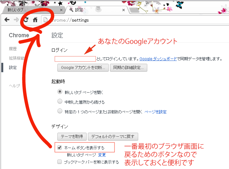The height and width of the screenshot is (169, 229).
Task: Click テーマを取得 button
Action: [x=72, y=137]
